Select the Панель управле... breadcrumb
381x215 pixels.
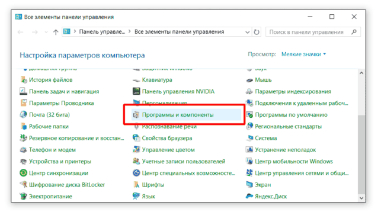tap(102, 32)
